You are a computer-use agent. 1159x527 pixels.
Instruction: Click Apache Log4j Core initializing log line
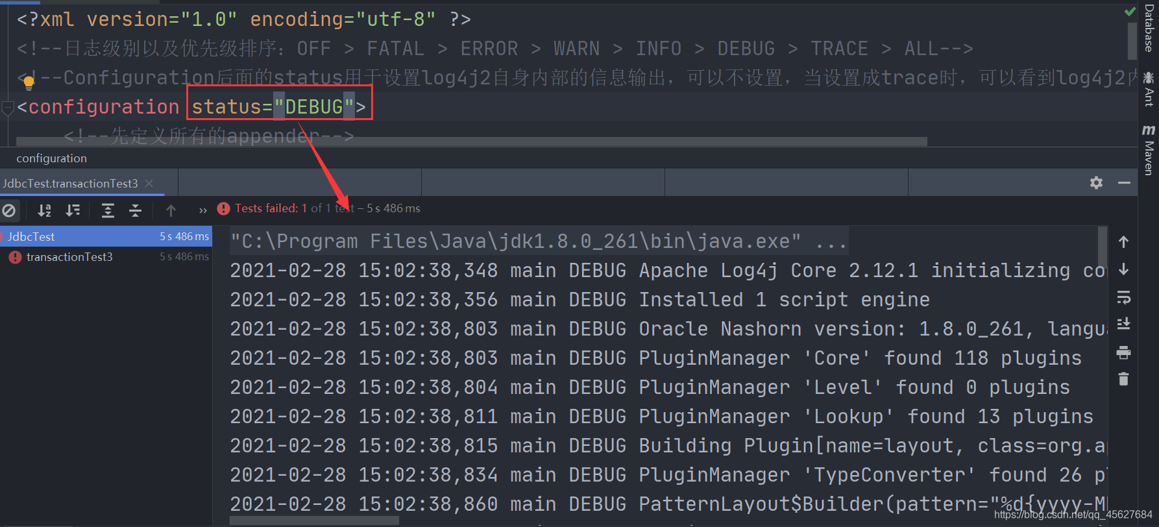(x=668, y=271)
